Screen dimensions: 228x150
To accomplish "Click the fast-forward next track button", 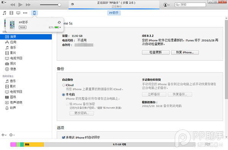I will 28,5.
